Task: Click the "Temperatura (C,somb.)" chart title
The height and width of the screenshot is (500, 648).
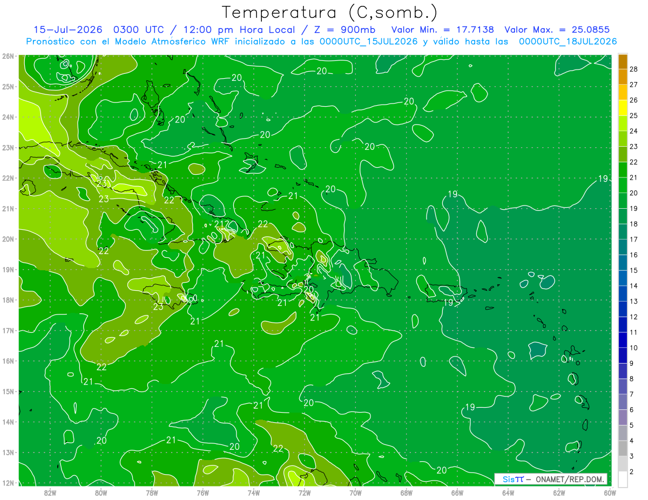Action: click(330, 12)
